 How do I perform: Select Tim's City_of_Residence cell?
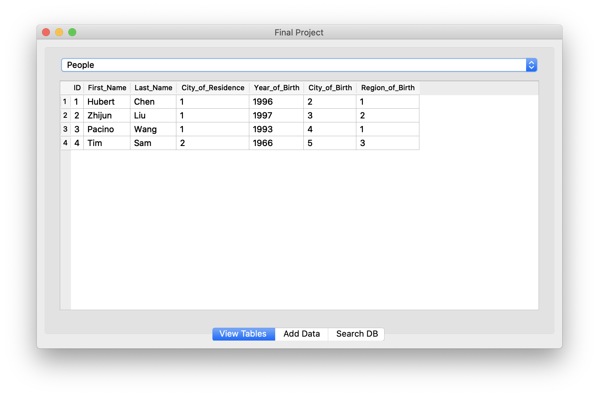[x=213, y=143]
